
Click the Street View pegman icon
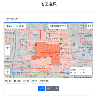[x=8, y=71]
